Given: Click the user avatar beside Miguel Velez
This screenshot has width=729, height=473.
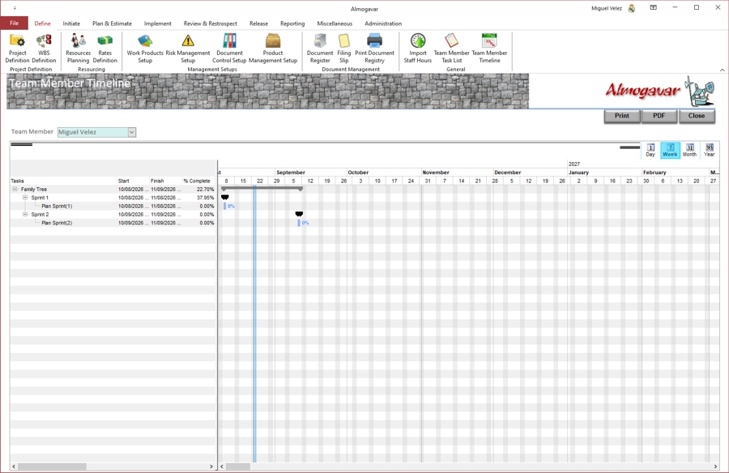Looking at the screenshot, I should click(631, 8).
